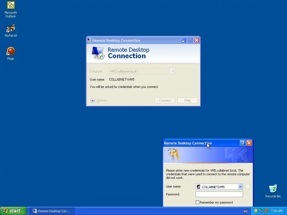Click the Remote Desktop title bar icon

(x=89, y=40)
